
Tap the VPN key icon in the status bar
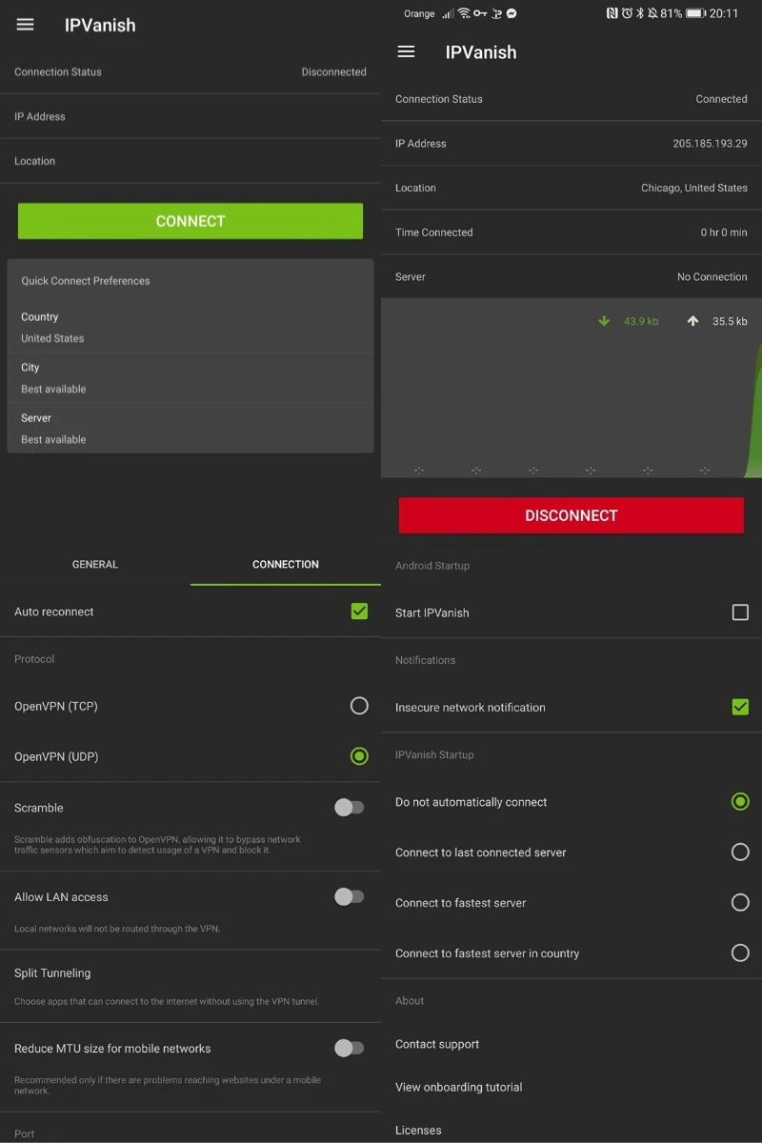point(480,13)
